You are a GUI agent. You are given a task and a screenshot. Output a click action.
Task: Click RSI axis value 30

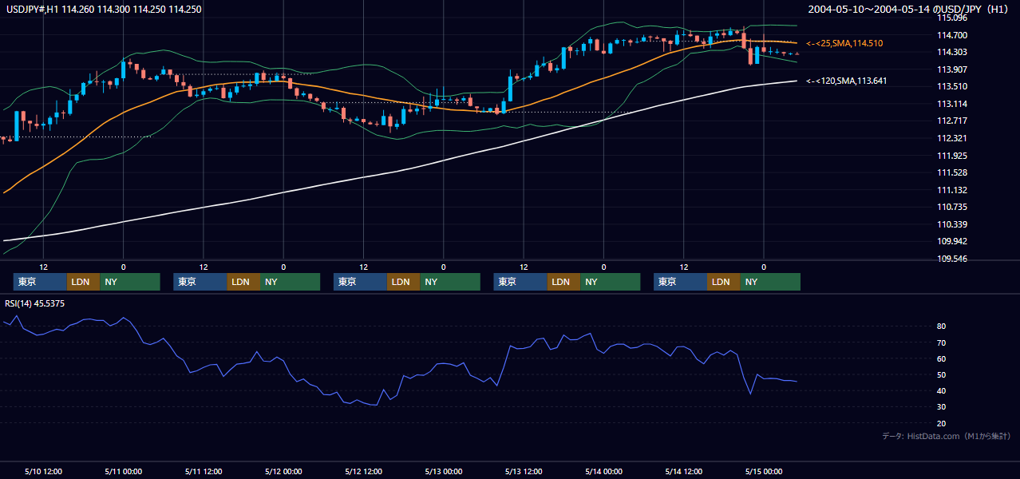tap(942, 406)
